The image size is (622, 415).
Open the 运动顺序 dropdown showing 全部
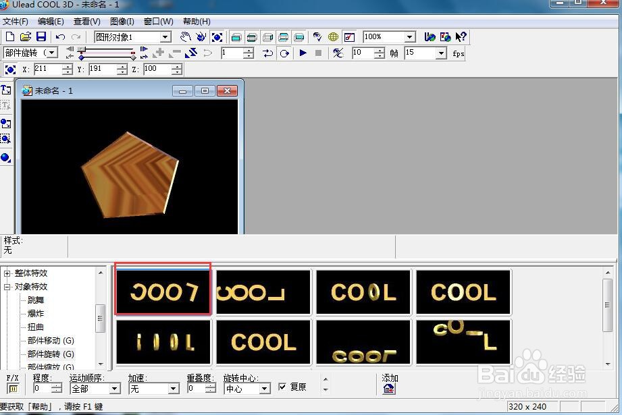click(x=115, y=389)
